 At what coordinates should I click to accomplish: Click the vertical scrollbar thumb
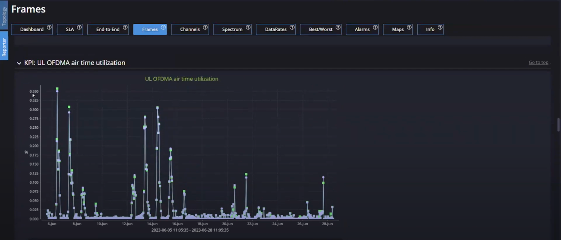pyautogui.click(x=558, y=125)
